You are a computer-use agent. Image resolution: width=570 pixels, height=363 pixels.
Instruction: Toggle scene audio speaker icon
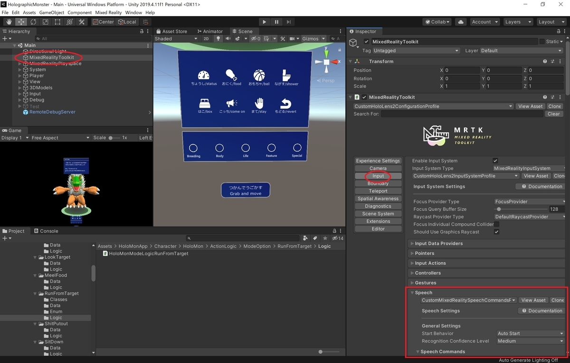tap(228, 39)
